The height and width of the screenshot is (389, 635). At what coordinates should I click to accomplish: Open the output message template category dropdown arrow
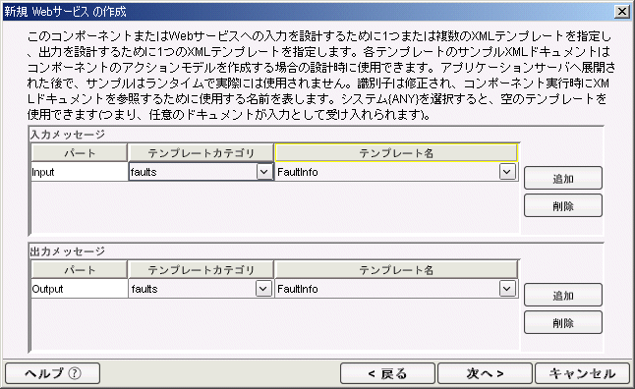[x=263, y=289]
